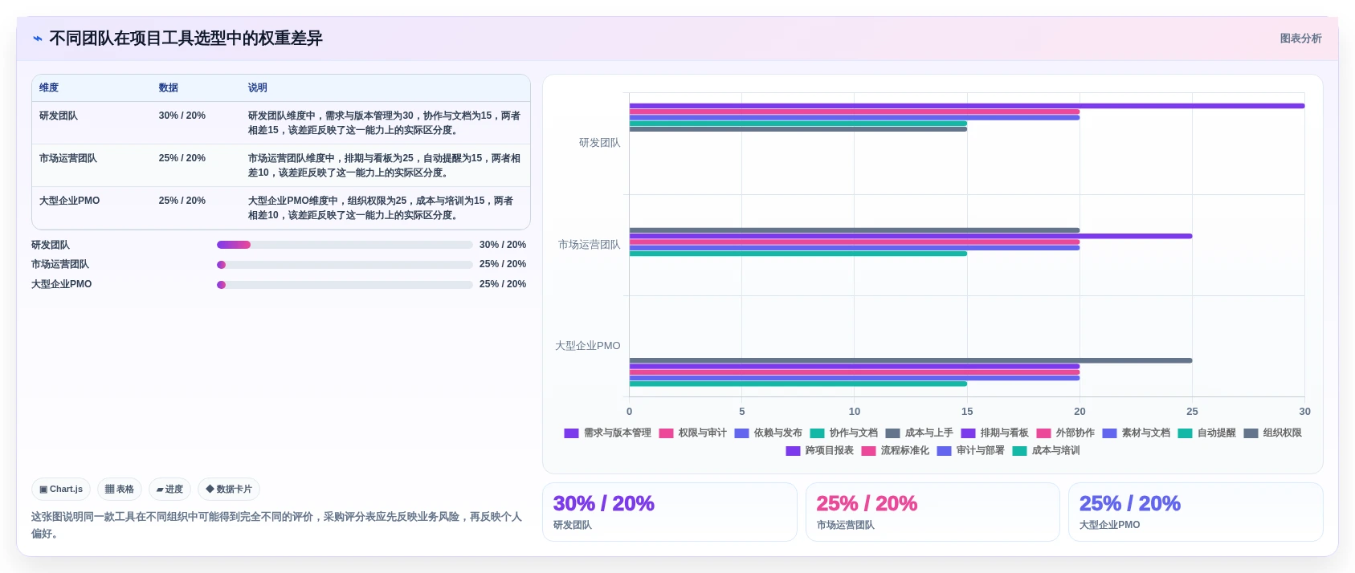
Task: Click the gray 25 bar in 大型企业PMO chart group
Action: tap(911, 360)
